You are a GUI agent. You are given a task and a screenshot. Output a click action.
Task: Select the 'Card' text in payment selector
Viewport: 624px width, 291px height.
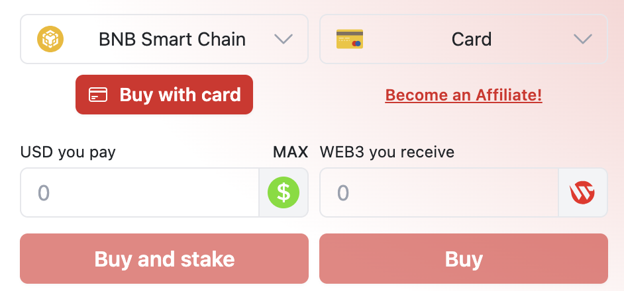coord(472,39)
